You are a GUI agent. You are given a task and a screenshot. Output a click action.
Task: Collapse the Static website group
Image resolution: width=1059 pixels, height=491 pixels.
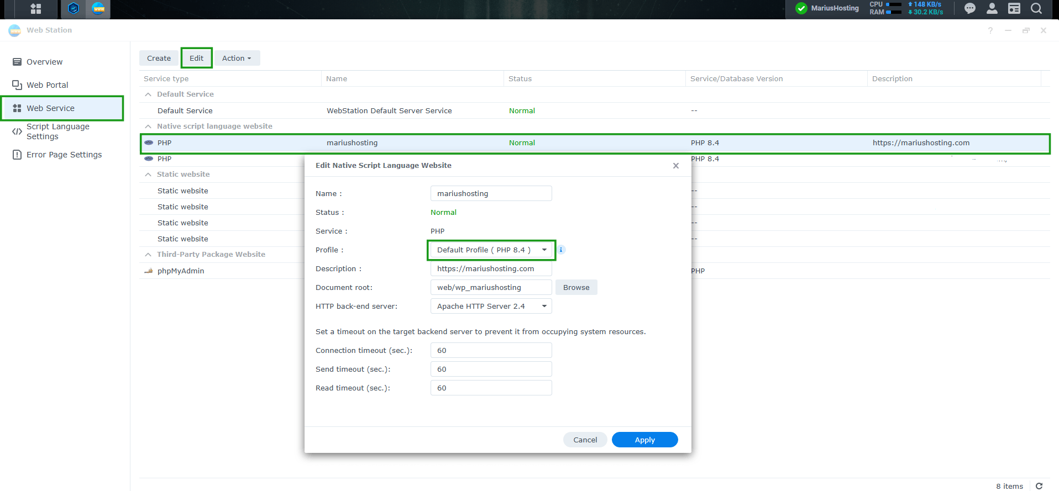(148, 175)
